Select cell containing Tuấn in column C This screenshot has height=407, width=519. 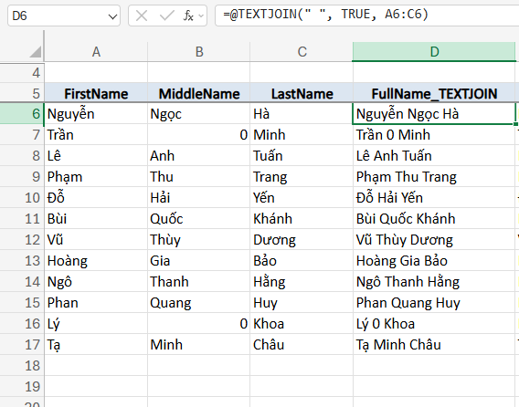(x=302, y=156)
